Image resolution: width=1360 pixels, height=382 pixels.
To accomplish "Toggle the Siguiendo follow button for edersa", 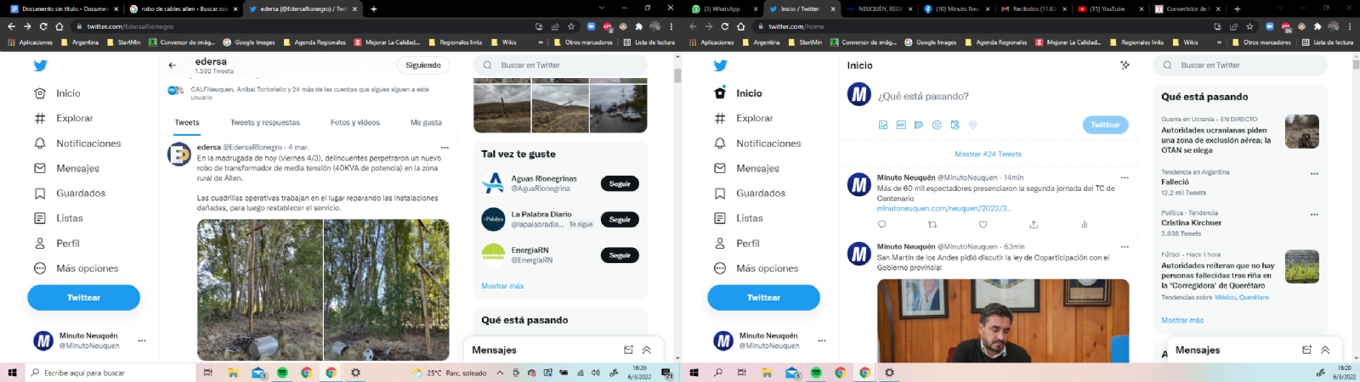I will [423, 65].
